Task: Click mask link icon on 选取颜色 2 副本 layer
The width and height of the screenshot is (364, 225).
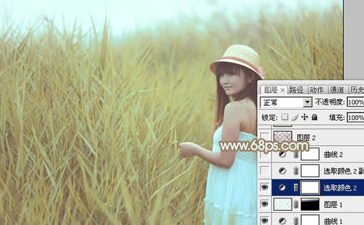Action: tap(296, 171)
